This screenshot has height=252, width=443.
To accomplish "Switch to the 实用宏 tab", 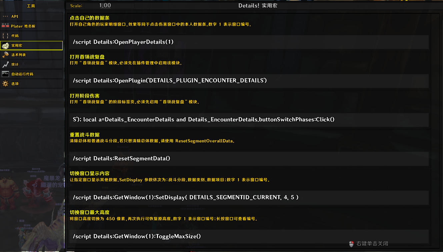I will click(x=31, y=46).
